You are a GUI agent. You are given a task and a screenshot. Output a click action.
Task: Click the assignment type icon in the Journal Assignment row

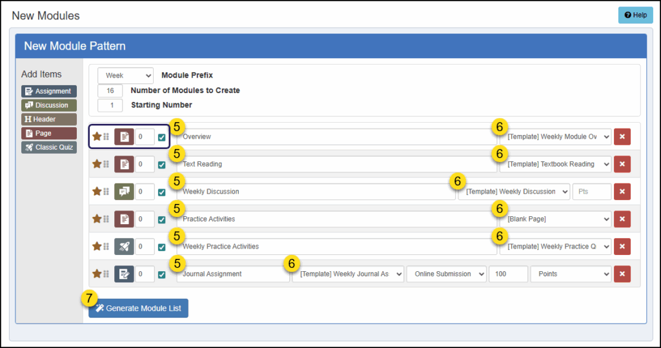click(124, 274)
